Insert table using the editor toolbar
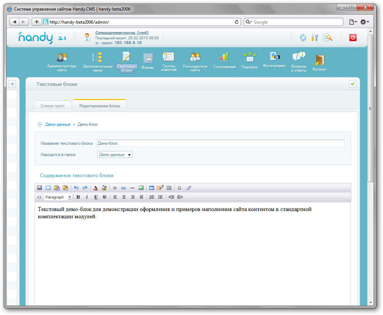 152,188
